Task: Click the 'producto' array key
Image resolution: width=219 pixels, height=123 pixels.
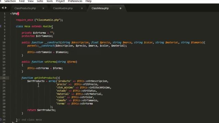Action: [x=64, y=81]
